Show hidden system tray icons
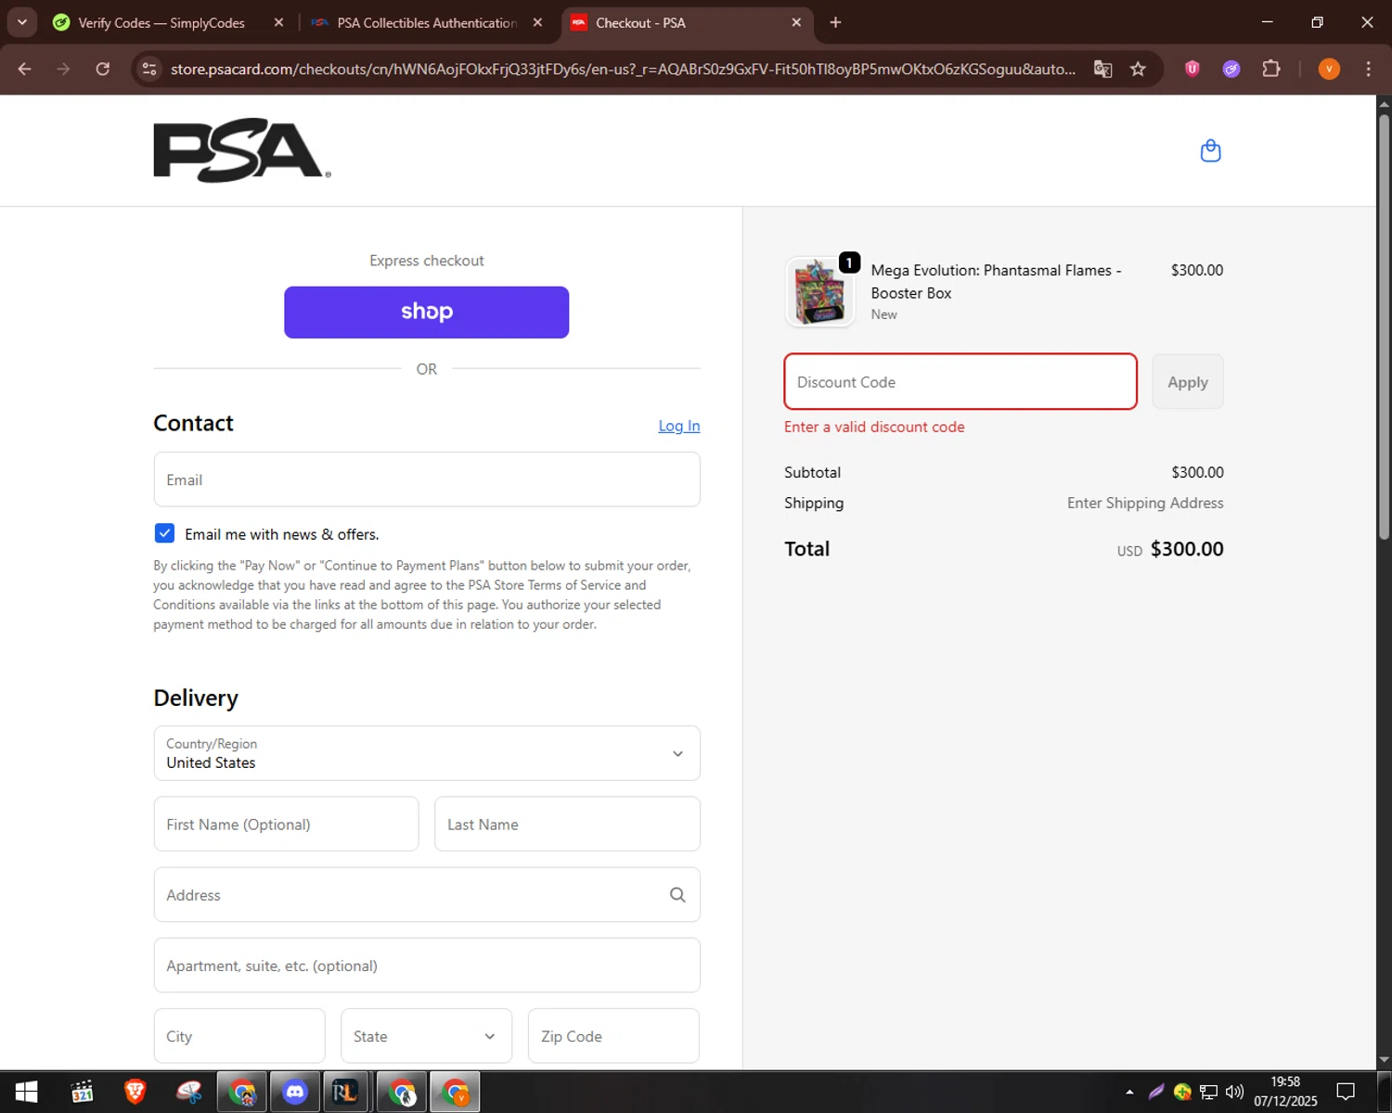This screenshot has height=1113, width=1392. [1129, 1092]
